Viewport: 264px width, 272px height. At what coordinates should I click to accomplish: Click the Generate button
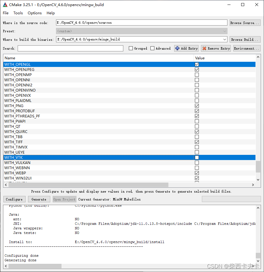click(39, 199)
